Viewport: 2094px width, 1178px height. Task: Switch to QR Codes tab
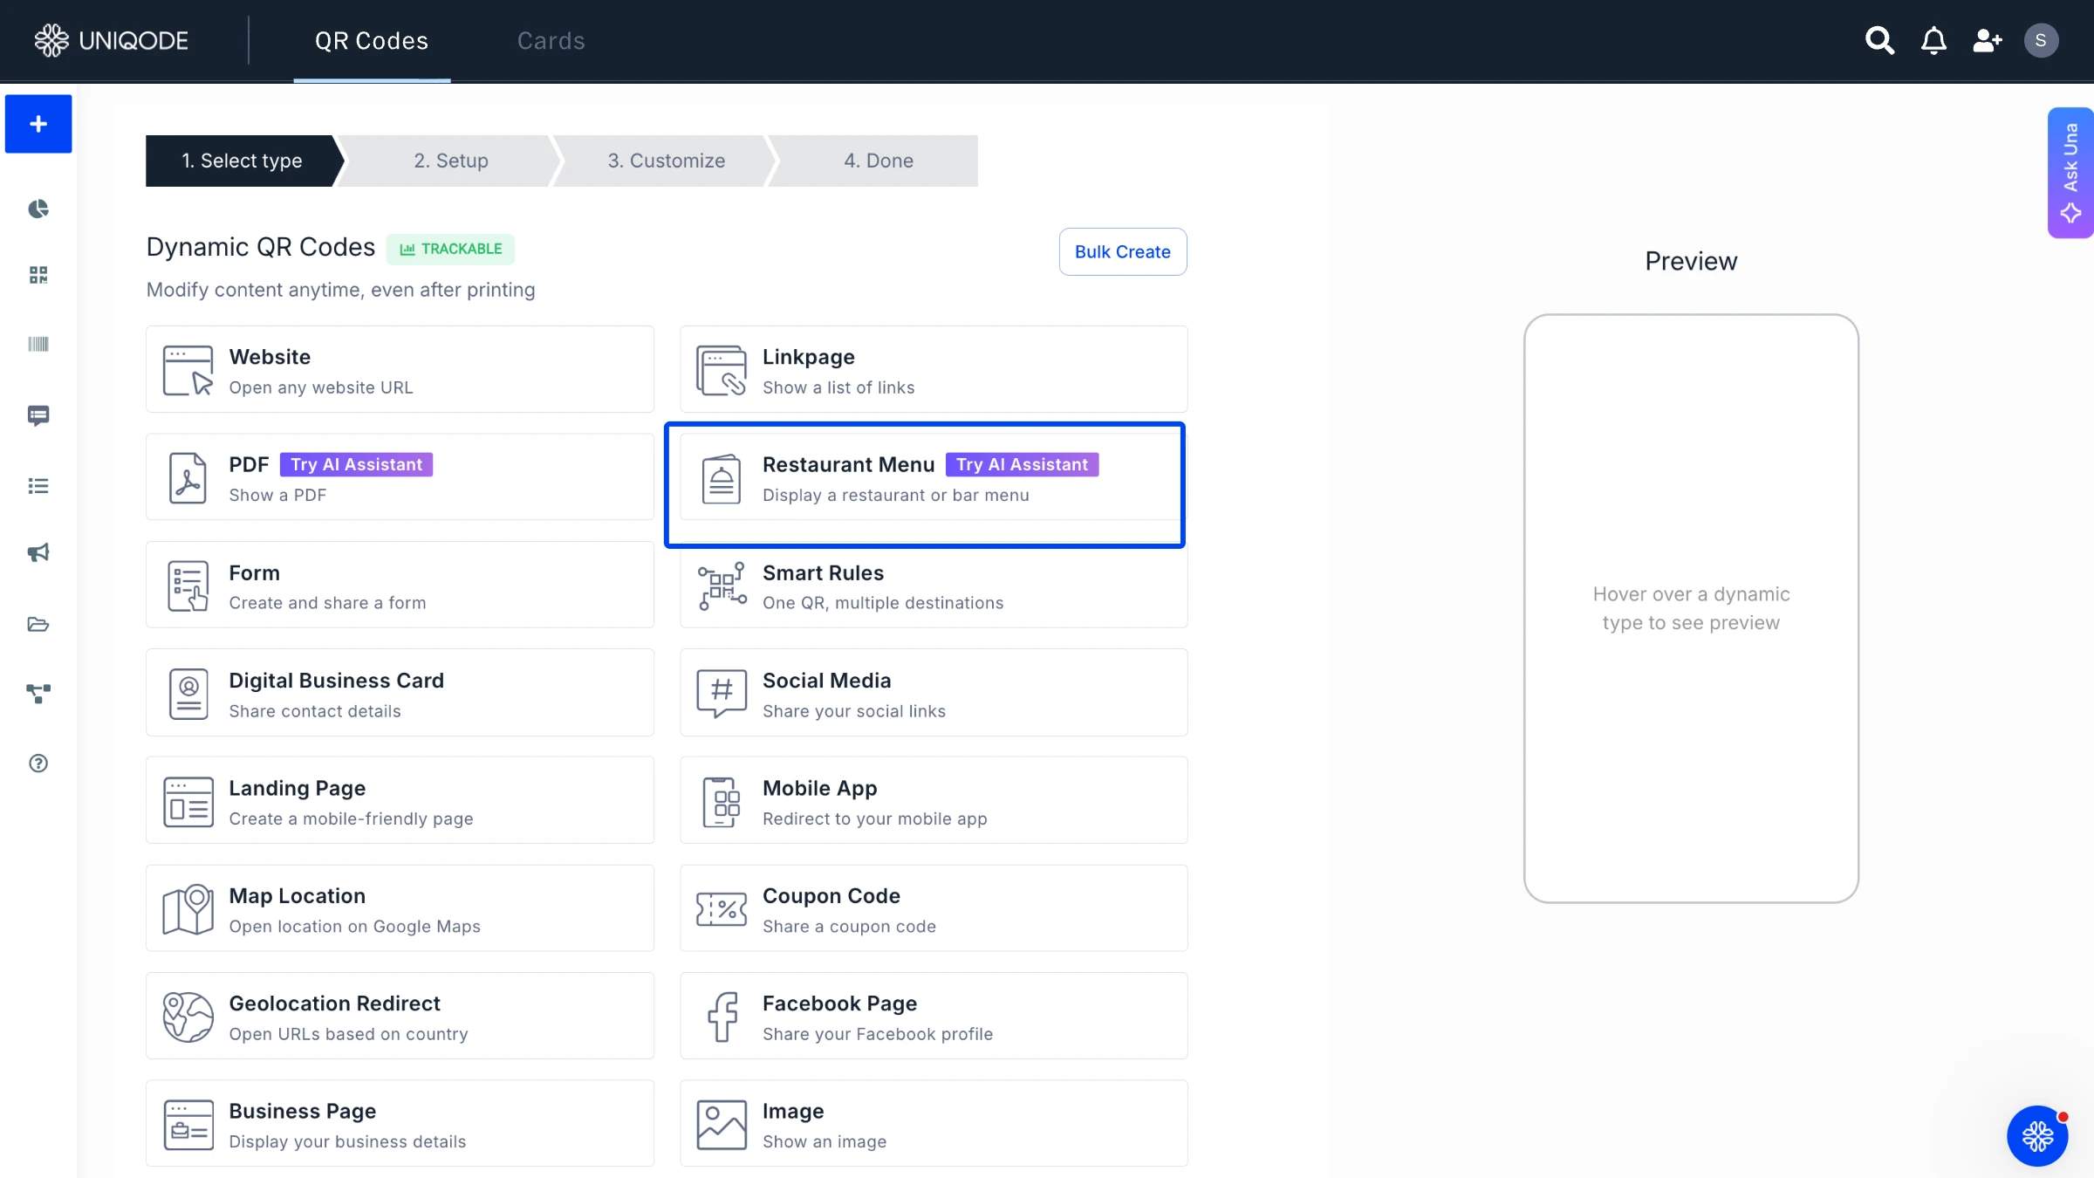point(372,41)
